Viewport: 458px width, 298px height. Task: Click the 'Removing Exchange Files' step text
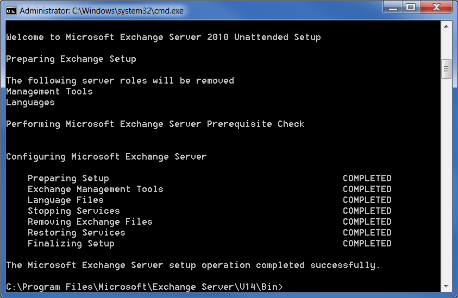point(90,222)
